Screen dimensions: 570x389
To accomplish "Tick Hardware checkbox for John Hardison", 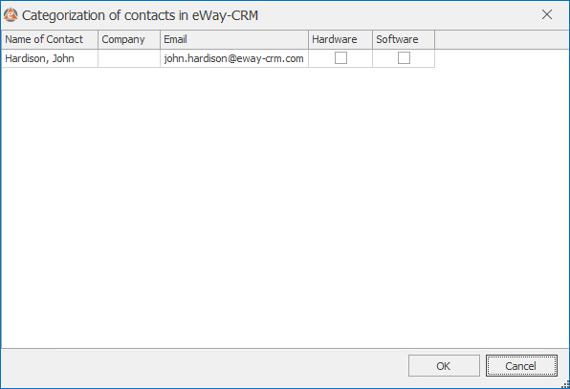I will [340, 58].
